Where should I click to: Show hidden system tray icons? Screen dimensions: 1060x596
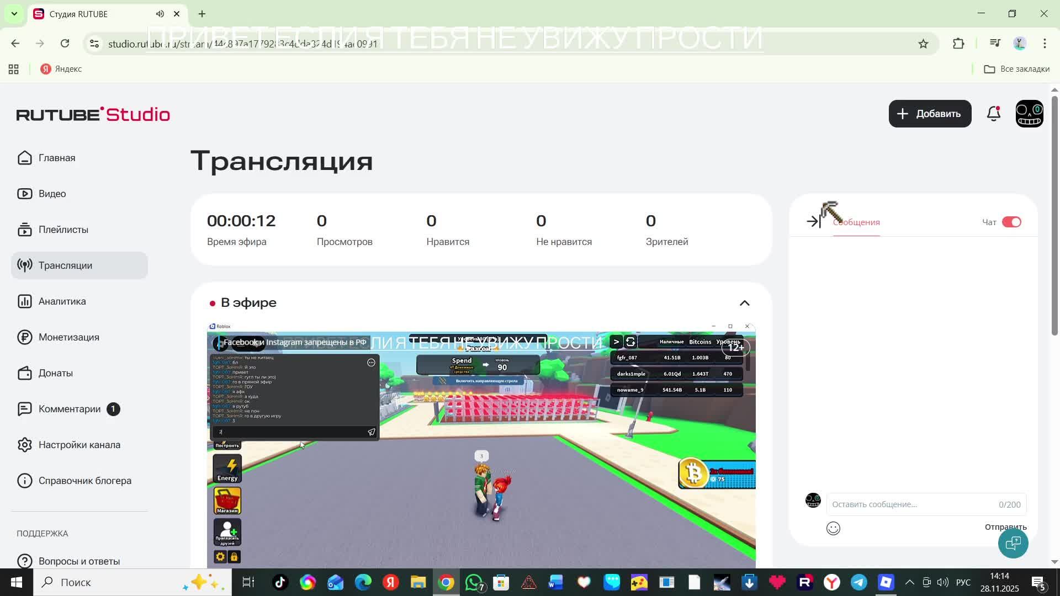(x=910, y=582)
